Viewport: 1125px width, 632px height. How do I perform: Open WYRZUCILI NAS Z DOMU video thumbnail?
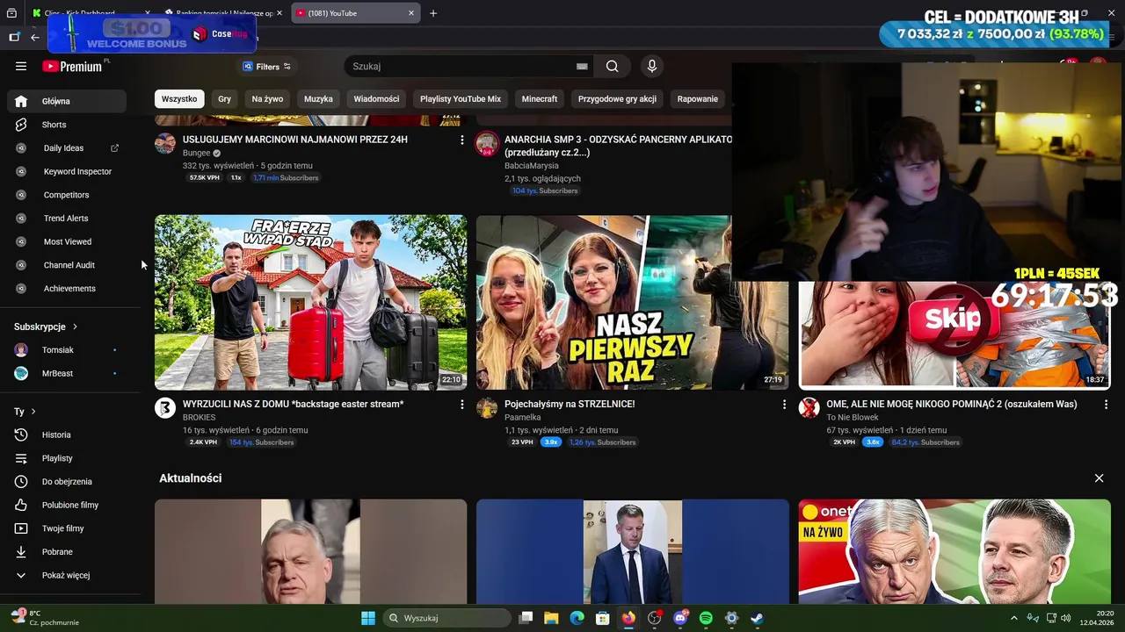tap(311, 302)
